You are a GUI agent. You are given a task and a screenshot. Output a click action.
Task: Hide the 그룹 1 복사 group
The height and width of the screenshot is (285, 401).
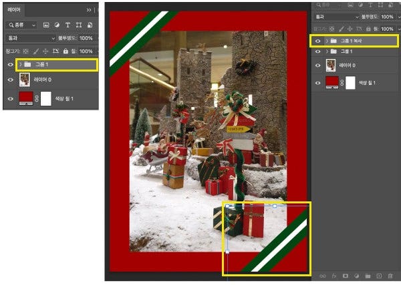317,41
